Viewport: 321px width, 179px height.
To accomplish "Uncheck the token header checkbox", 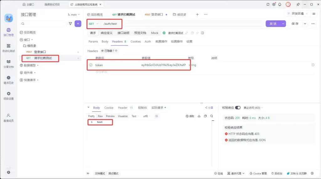I will (x=91, y=65).
